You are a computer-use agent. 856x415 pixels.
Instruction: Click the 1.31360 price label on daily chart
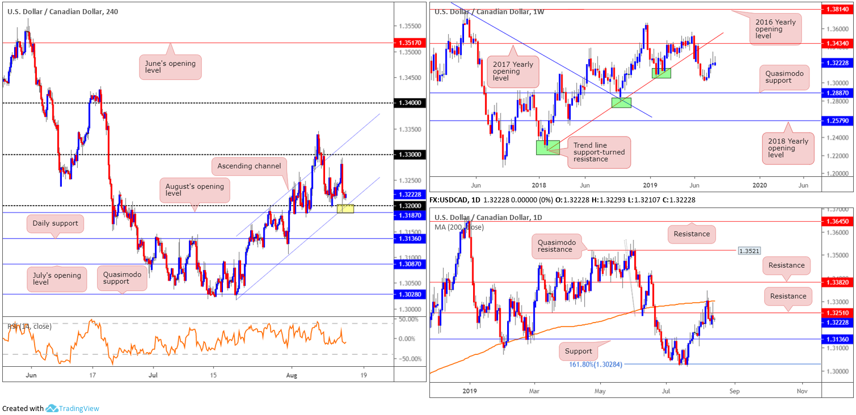point(838,339)
